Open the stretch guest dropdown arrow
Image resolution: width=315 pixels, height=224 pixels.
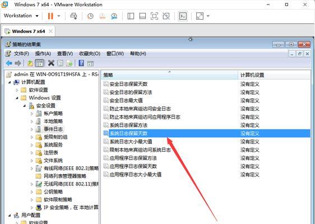[x=208, y=16]
